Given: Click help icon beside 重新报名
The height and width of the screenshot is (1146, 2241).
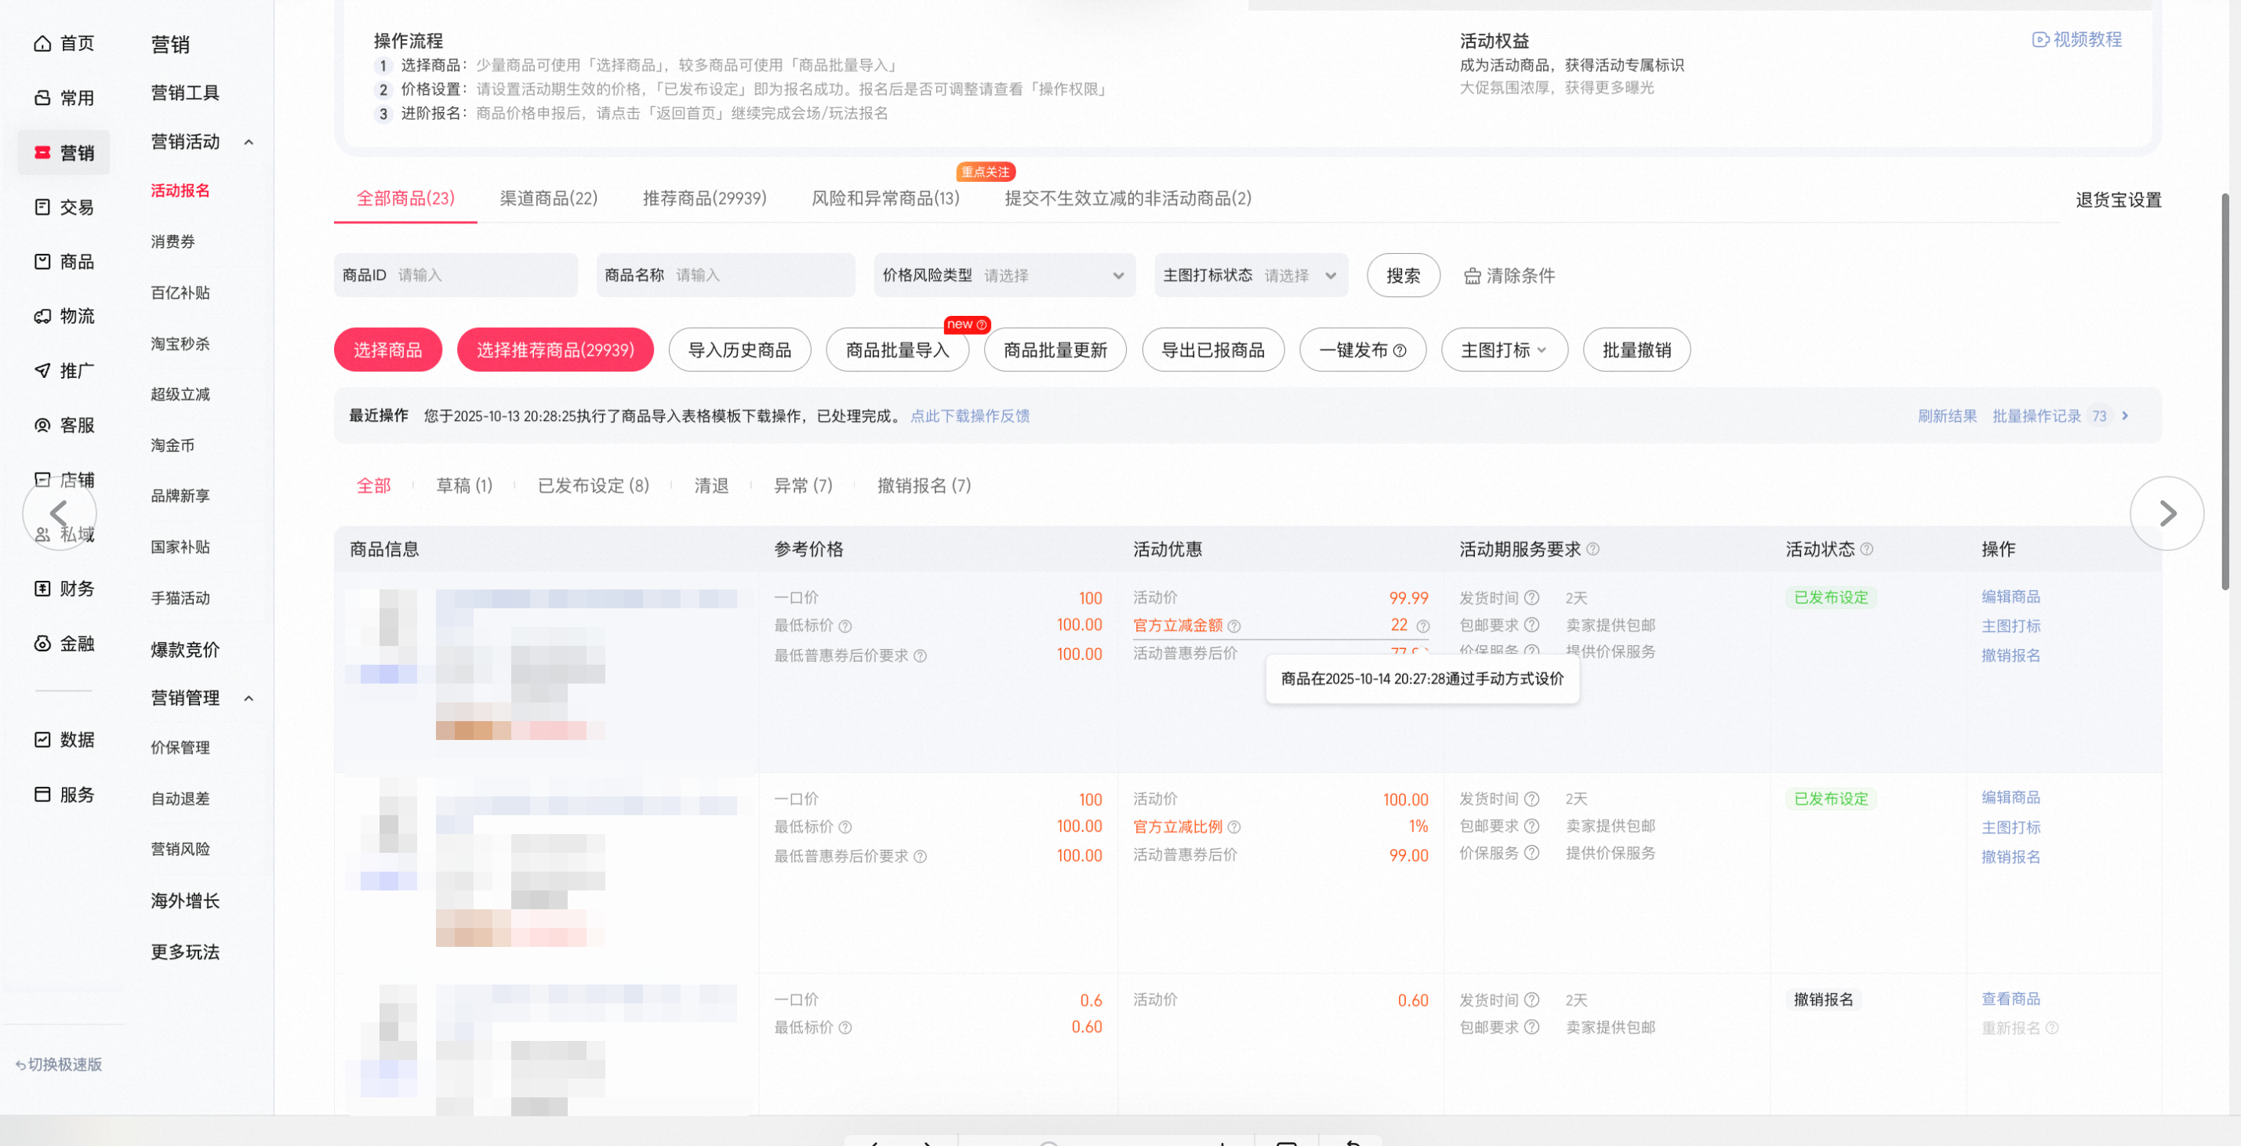Looking at the screenshot, I should tap(2052, 1028).
